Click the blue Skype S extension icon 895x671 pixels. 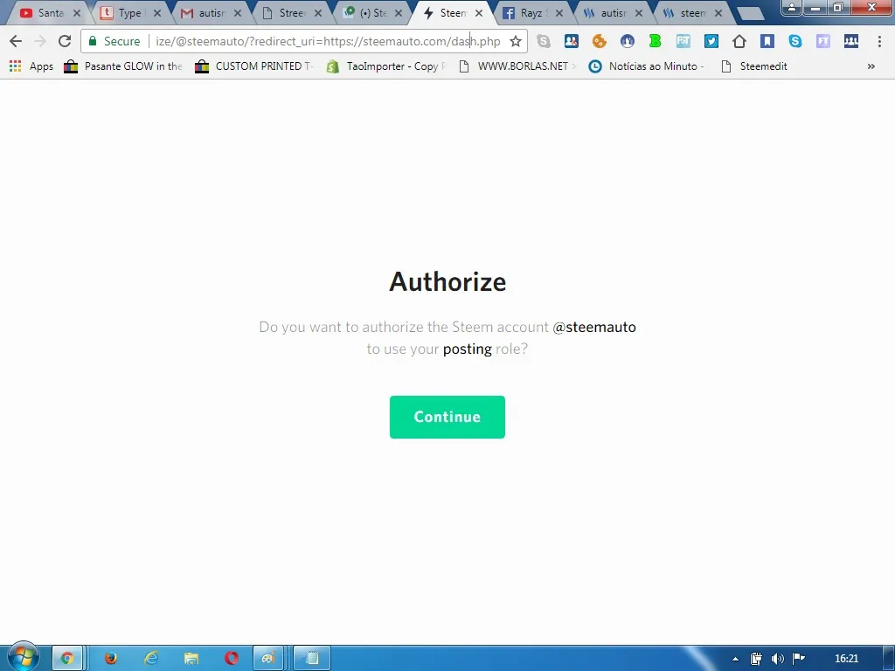click(795, 41)
